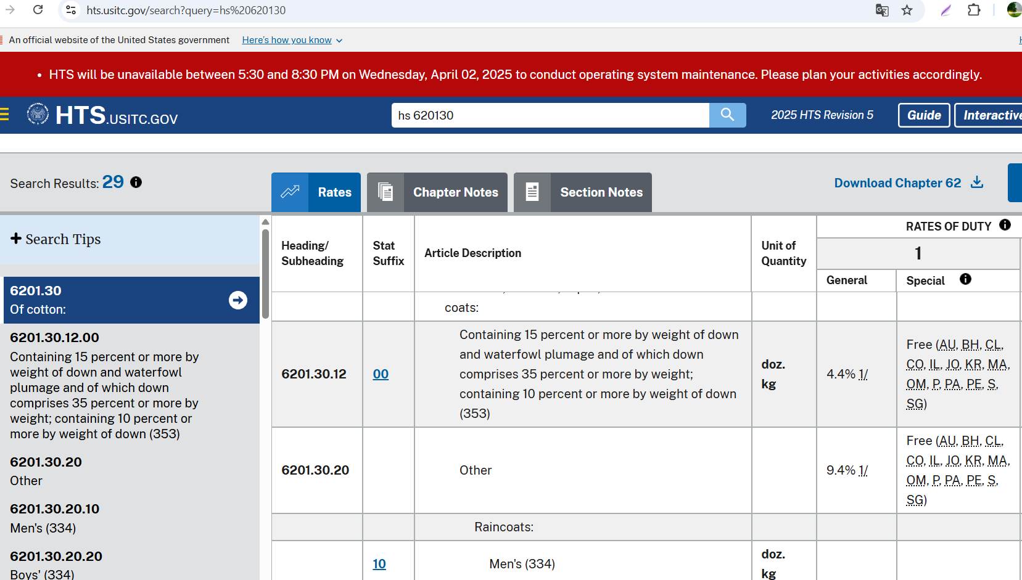
Task: Click the info icon beside Search Results count
Action: point(136,182)
